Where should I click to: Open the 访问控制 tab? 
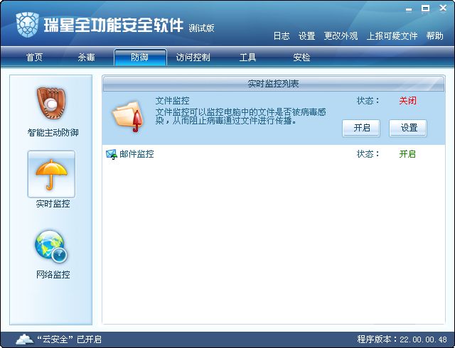[193, 57]
